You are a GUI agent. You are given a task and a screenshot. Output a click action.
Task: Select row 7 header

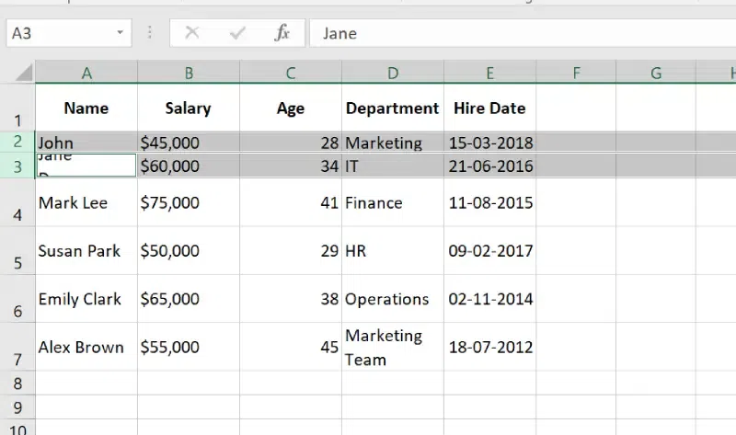pos(17,347)
